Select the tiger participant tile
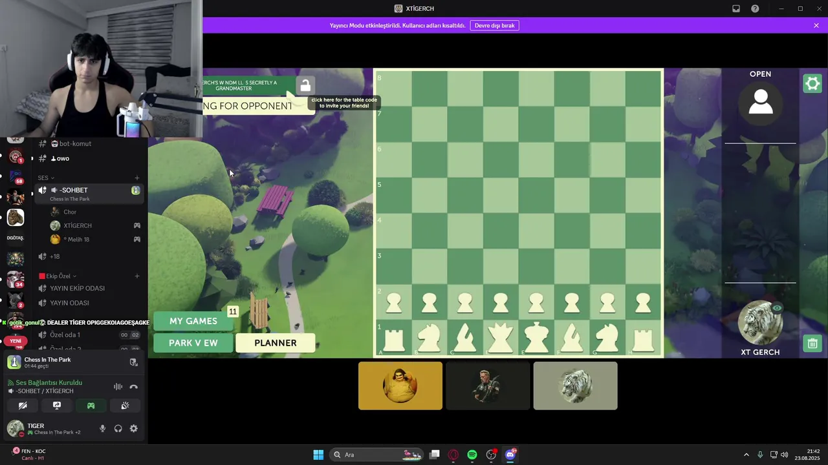828x465 pixels. pyautogui.click(x=575, y=386)
